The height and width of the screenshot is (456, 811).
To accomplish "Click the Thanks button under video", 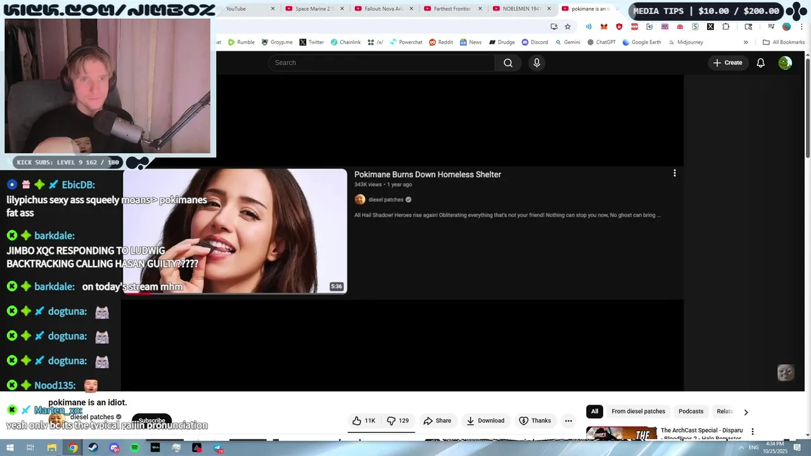I will (535, 421).
